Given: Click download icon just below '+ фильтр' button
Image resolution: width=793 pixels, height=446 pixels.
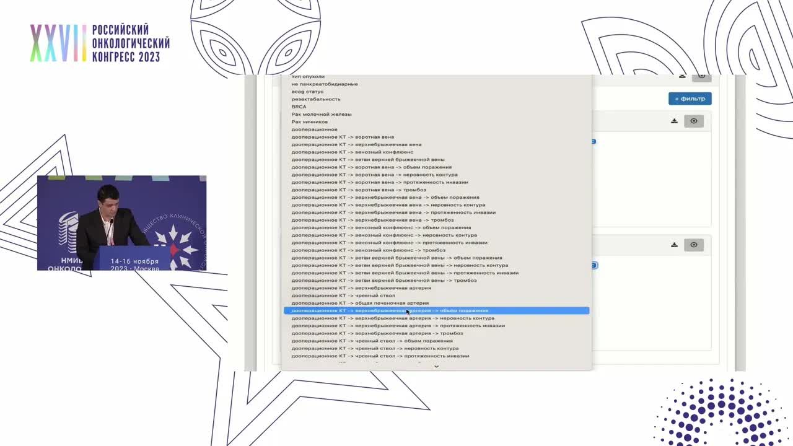Looking at the screenshot, I should [x=674, y=121].
